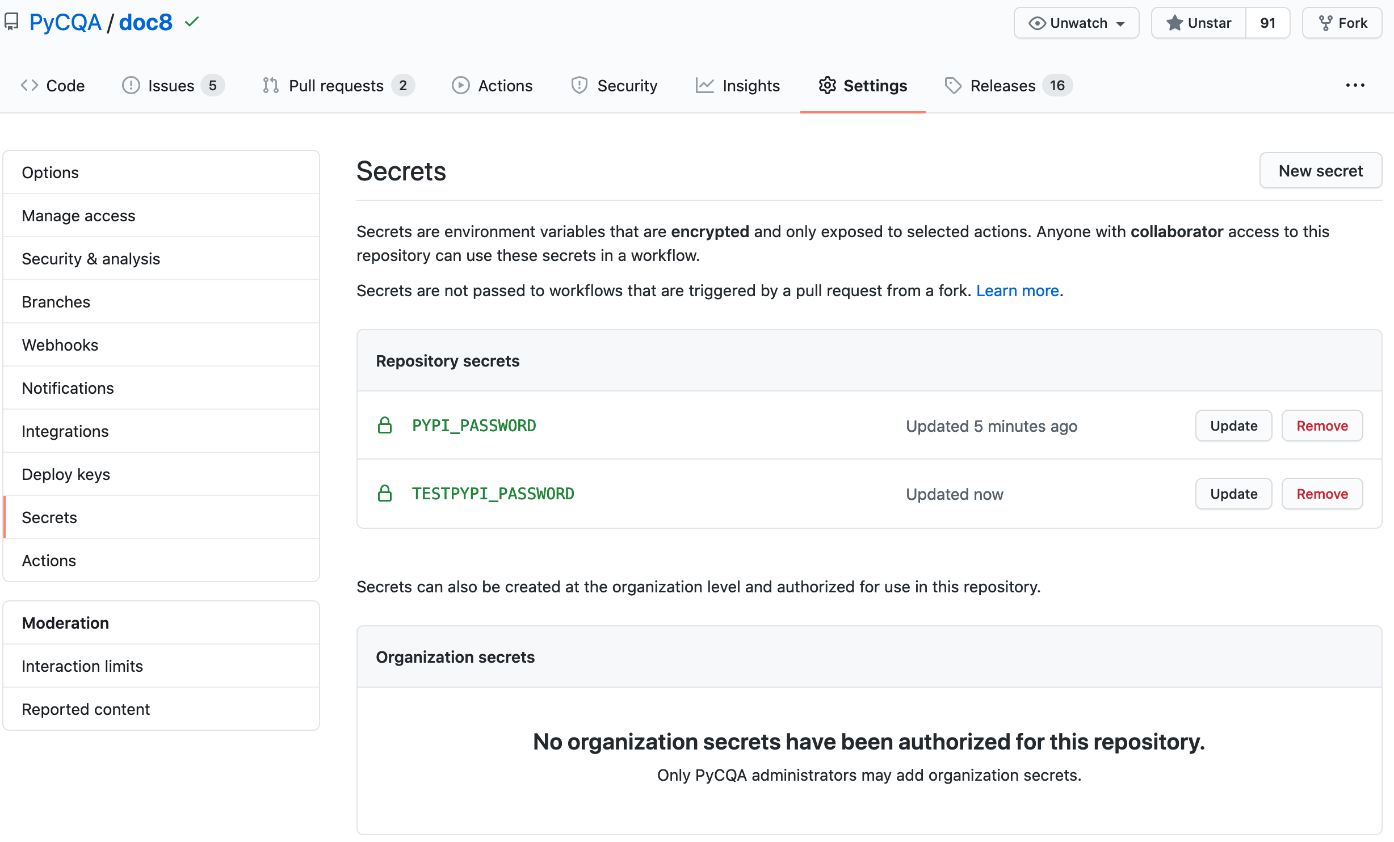
Task: Update the PYPI_PASSWORD secret
Action: coord(1233,426)
